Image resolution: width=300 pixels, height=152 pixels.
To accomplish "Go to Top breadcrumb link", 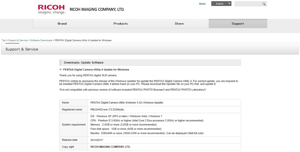I will tap(4, 41).
